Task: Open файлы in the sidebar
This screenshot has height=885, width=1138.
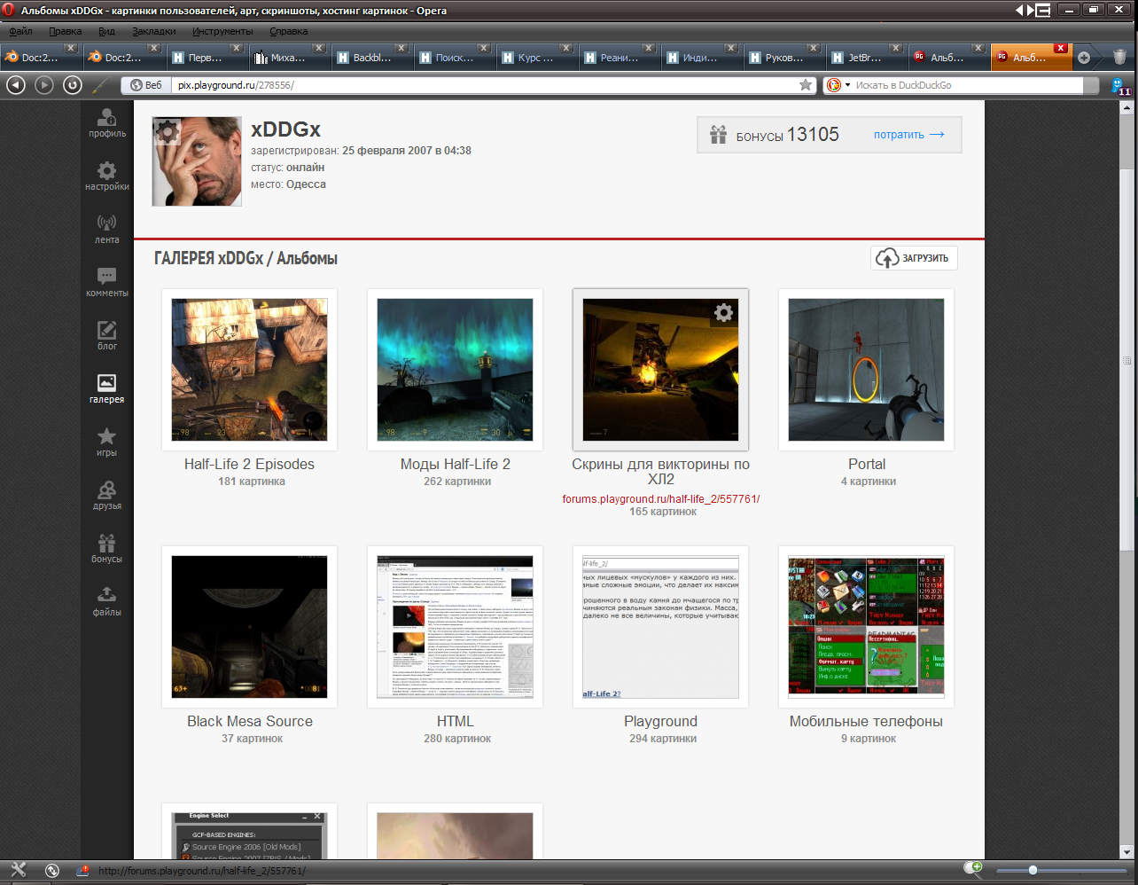Action: coord(106,601)
